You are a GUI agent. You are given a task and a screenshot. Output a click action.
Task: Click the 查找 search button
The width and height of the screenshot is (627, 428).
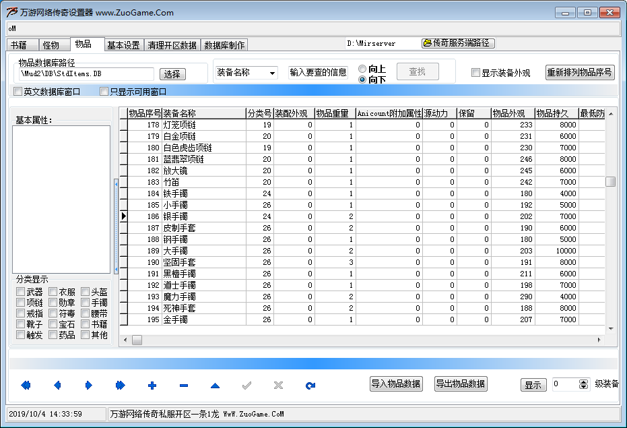click(x=418, y=71)
